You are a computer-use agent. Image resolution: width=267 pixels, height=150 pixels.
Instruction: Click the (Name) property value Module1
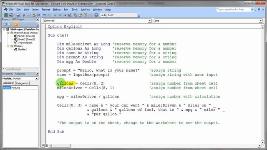(x=24, y=88)
